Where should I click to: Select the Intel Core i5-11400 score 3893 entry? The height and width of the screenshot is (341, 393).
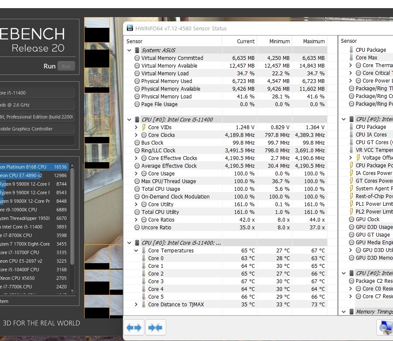pyautogui.click(x=34, y=227)
